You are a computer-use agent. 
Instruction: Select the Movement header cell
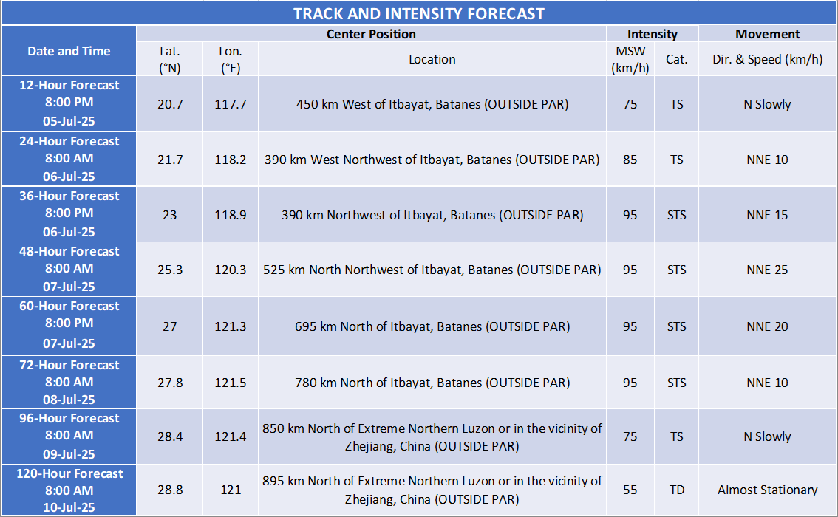(768, 34)
